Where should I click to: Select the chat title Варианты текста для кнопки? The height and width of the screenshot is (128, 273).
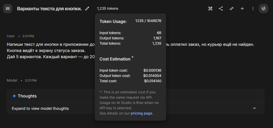(49, 9)
